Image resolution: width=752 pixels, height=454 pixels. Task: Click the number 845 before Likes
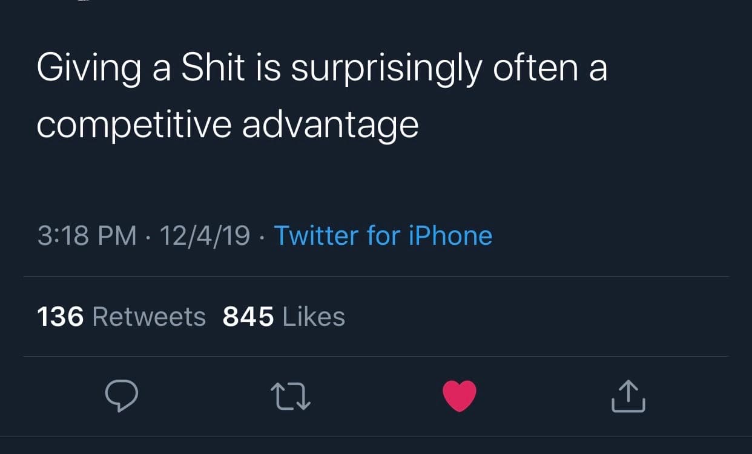[x=248, y=317]
